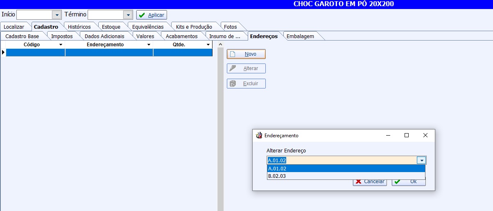This screenshot has width=493, height=211.
Task: Open the Início date dropdown
Action: 57,15
